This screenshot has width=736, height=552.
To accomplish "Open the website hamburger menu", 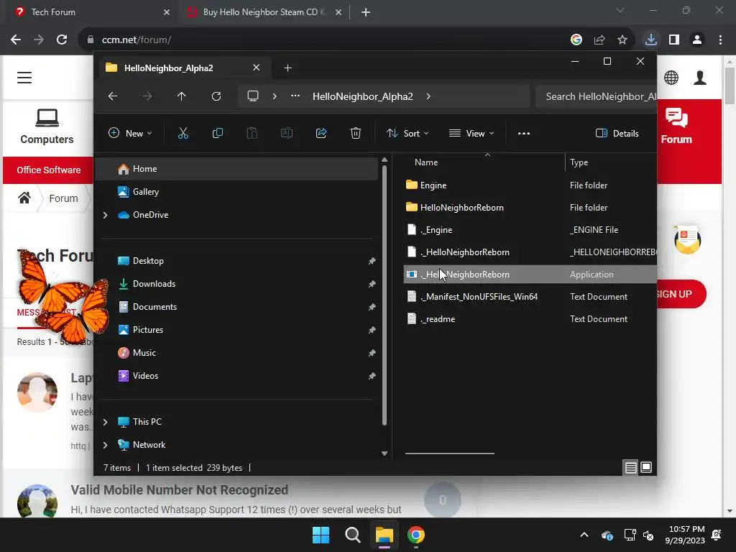I will tap(24, 78).
